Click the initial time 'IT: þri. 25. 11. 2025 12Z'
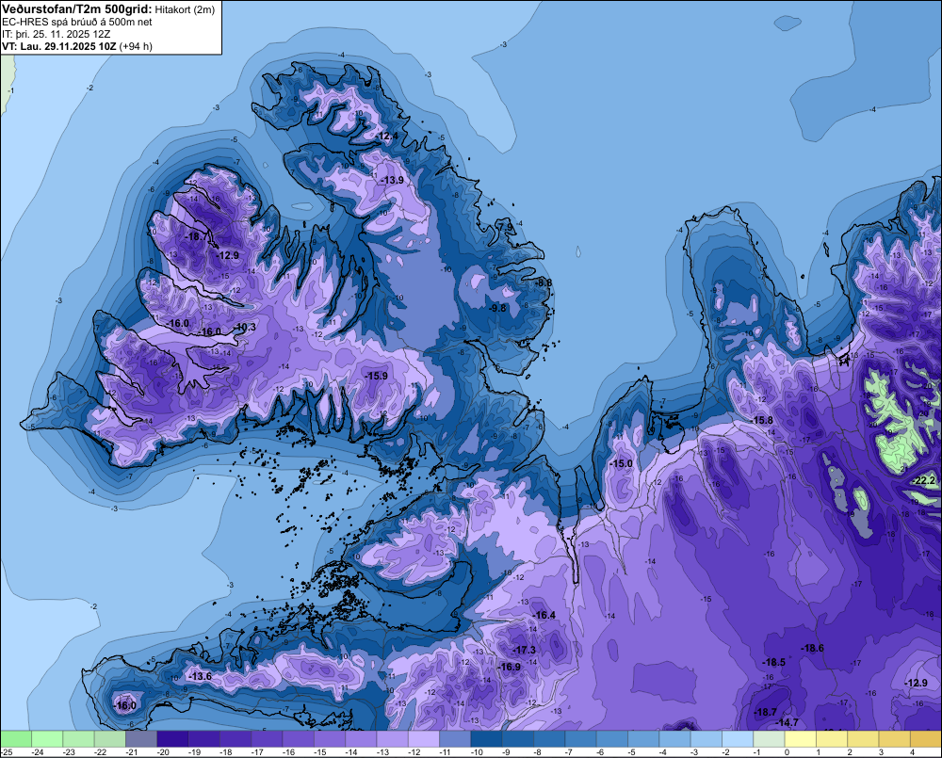The image size is (942, 758). [56, 34]
